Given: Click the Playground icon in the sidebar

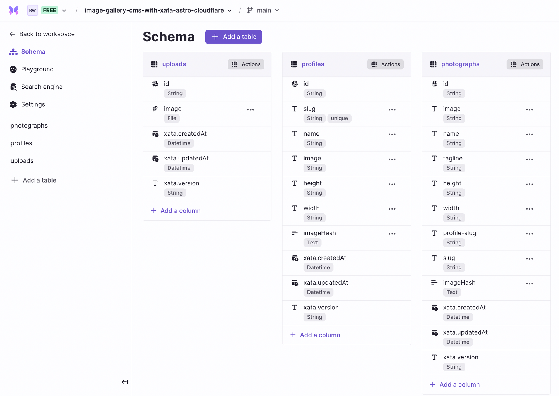Looking at the screenshot, I should pyautogui.click(x=13, y=69).
